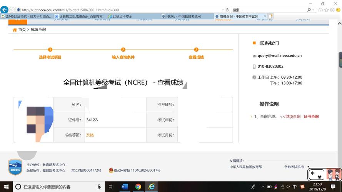
Task: Click the 京公网安备 police badge icon
Action: [111, 170]
